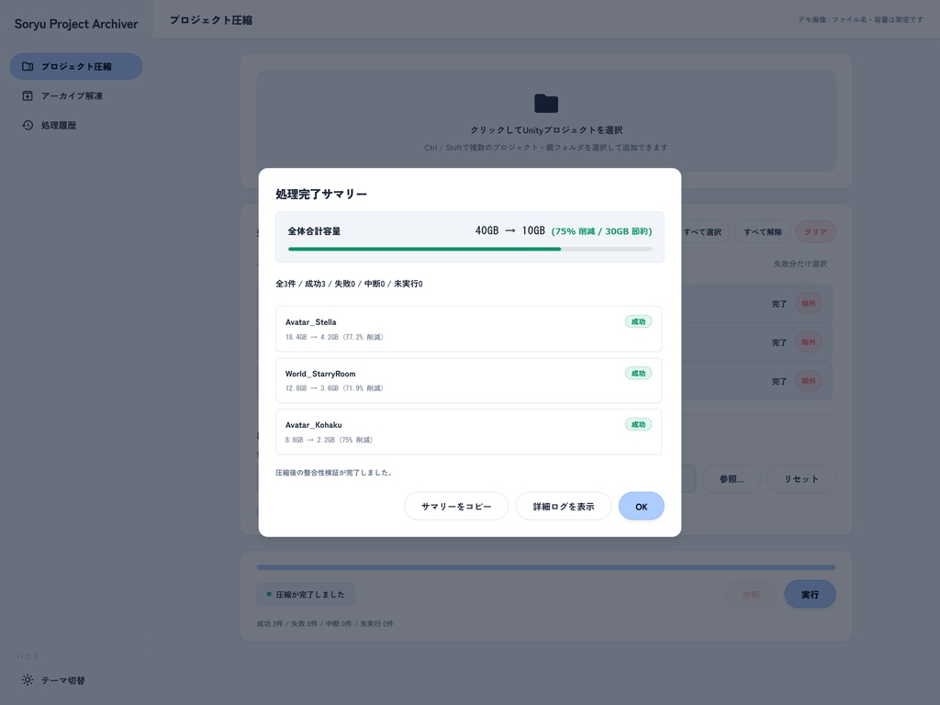Click the 全体合計容量 label
Screen dimensions: 940x705
pyautogui.click(x=314, y=231)
